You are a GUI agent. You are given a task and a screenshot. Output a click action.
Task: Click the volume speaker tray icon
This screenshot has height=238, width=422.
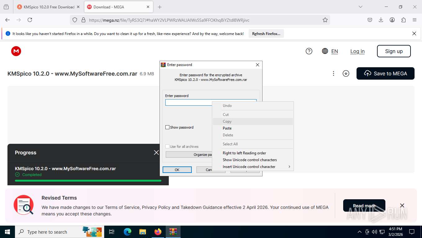[x=375, y=232]
